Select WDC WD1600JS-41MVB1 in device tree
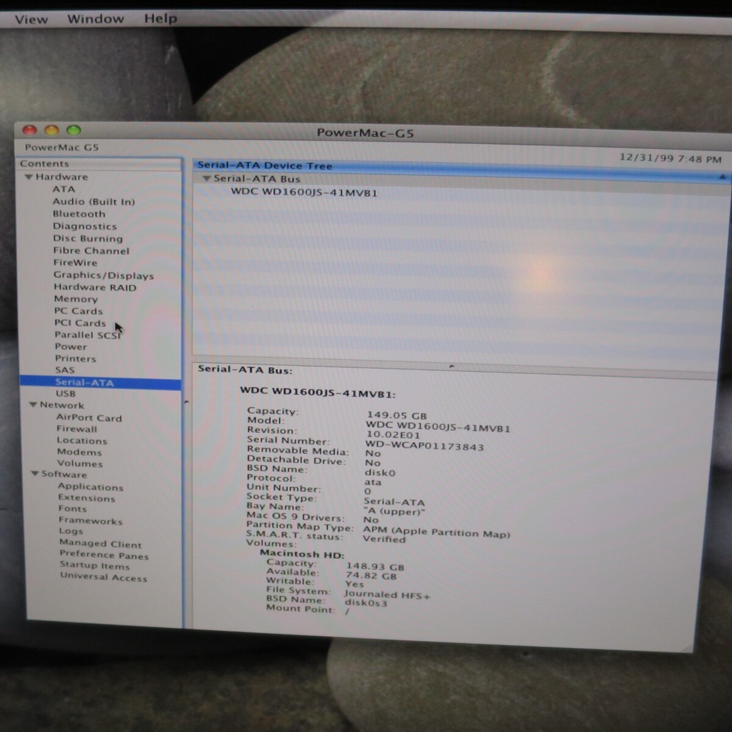The width and height of the screenshot is (732, 732). click(x=304, y=192)
